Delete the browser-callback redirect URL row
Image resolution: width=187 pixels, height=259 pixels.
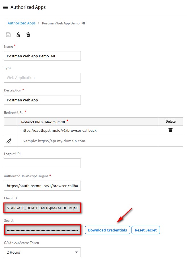(x=170, y=130)
